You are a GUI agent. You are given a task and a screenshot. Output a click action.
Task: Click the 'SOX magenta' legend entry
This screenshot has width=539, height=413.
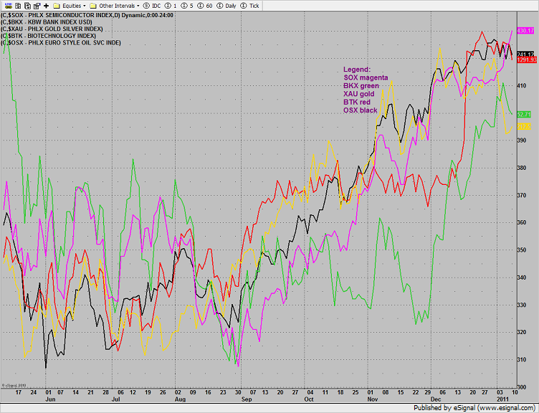coord(366,77)
